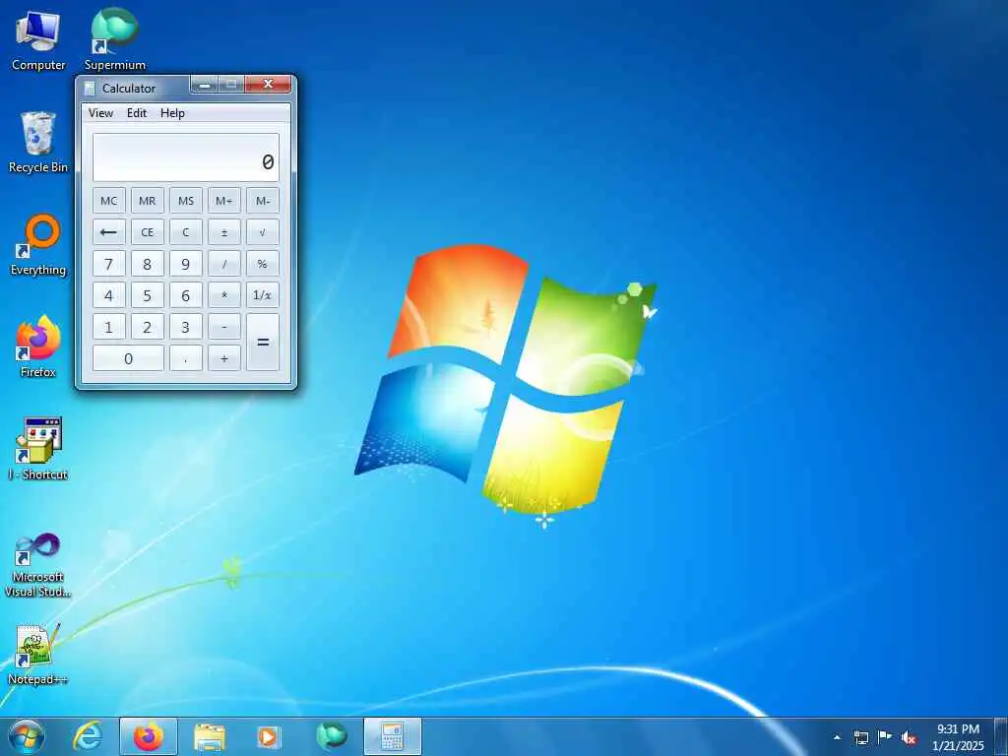Select the Everything search shortcut
Viewport: 1008px width, 756px height.
coord(38,245)
